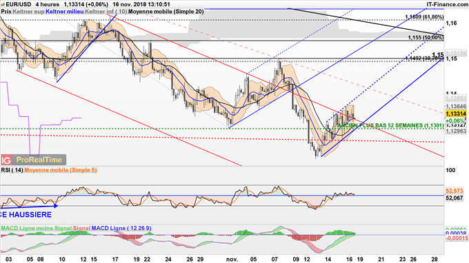469x263 pixels.
Task: Select the RSI (14) indicator label
Action: [12, 170]
